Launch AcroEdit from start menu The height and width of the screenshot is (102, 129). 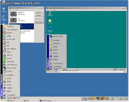click(11, 58)
